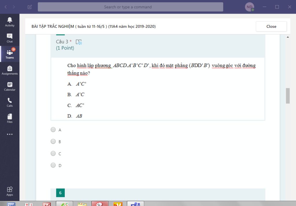Go forward with the right arrow
The width and height of the screenshot is (296, 206).
tap(14, 7)
